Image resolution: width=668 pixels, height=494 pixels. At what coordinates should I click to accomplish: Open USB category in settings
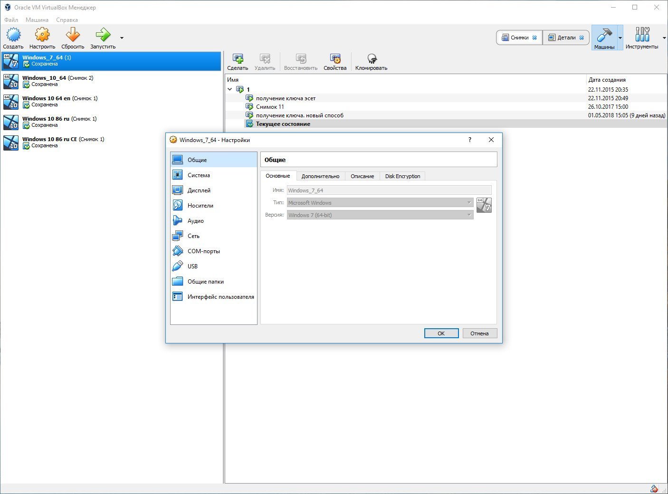tap(214, 266)
